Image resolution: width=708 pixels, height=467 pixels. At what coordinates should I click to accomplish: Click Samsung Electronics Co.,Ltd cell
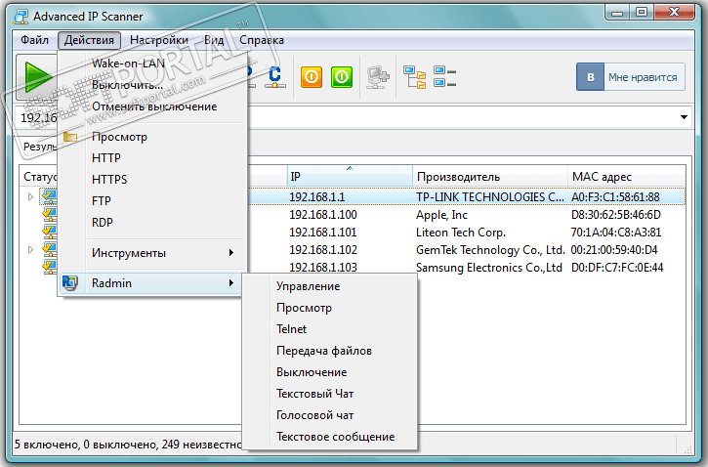point(489,268)
